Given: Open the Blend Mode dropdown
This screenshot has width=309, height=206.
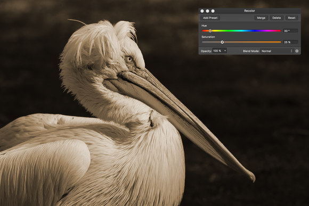Looking at the screenshot, I should point(277,51).
